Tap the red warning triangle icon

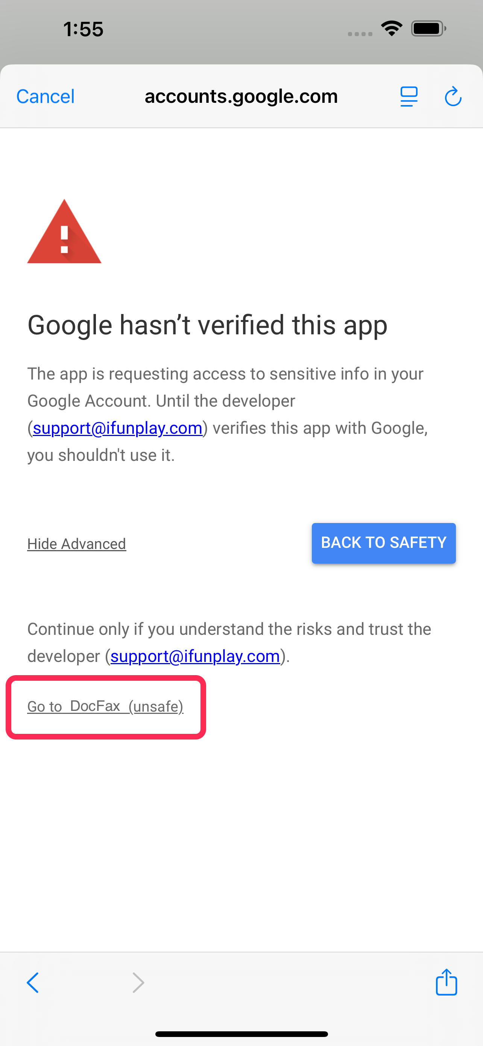point(64,231)
